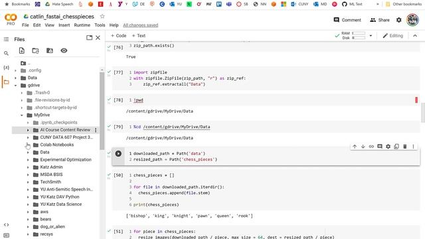425x239 pixels.
Task: Open the Edit menu
Action: 37,25
